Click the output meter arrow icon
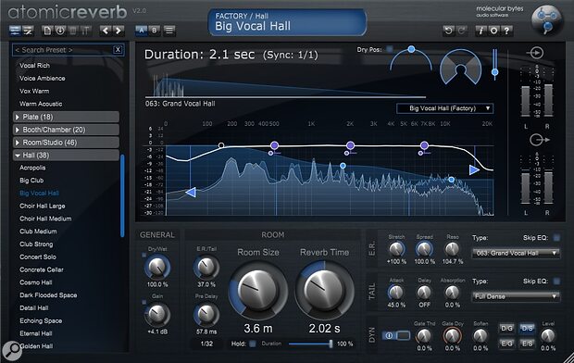The width and height of the screenshot is (574, 363). pos(540,140)
